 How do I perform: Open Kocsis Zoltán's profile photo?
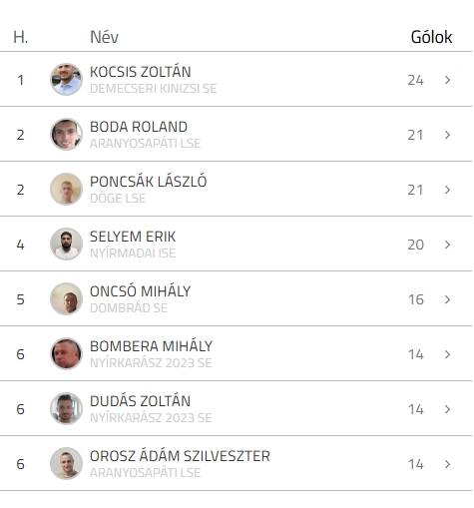pos(66,79)
